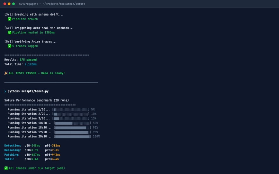Click the 'Total time:' label

click(x=13, y=64)
